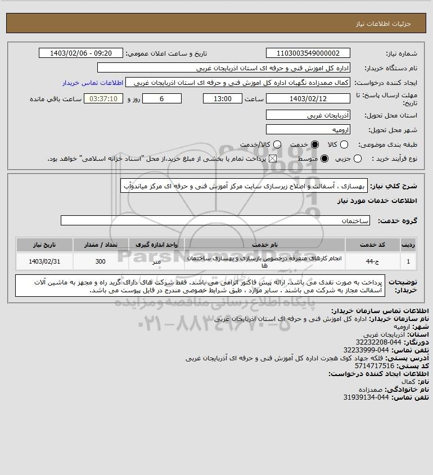The width and height of the screenshot is (433, 475).
Task: Click the ردیف column header
Action: tap(408, 245)
